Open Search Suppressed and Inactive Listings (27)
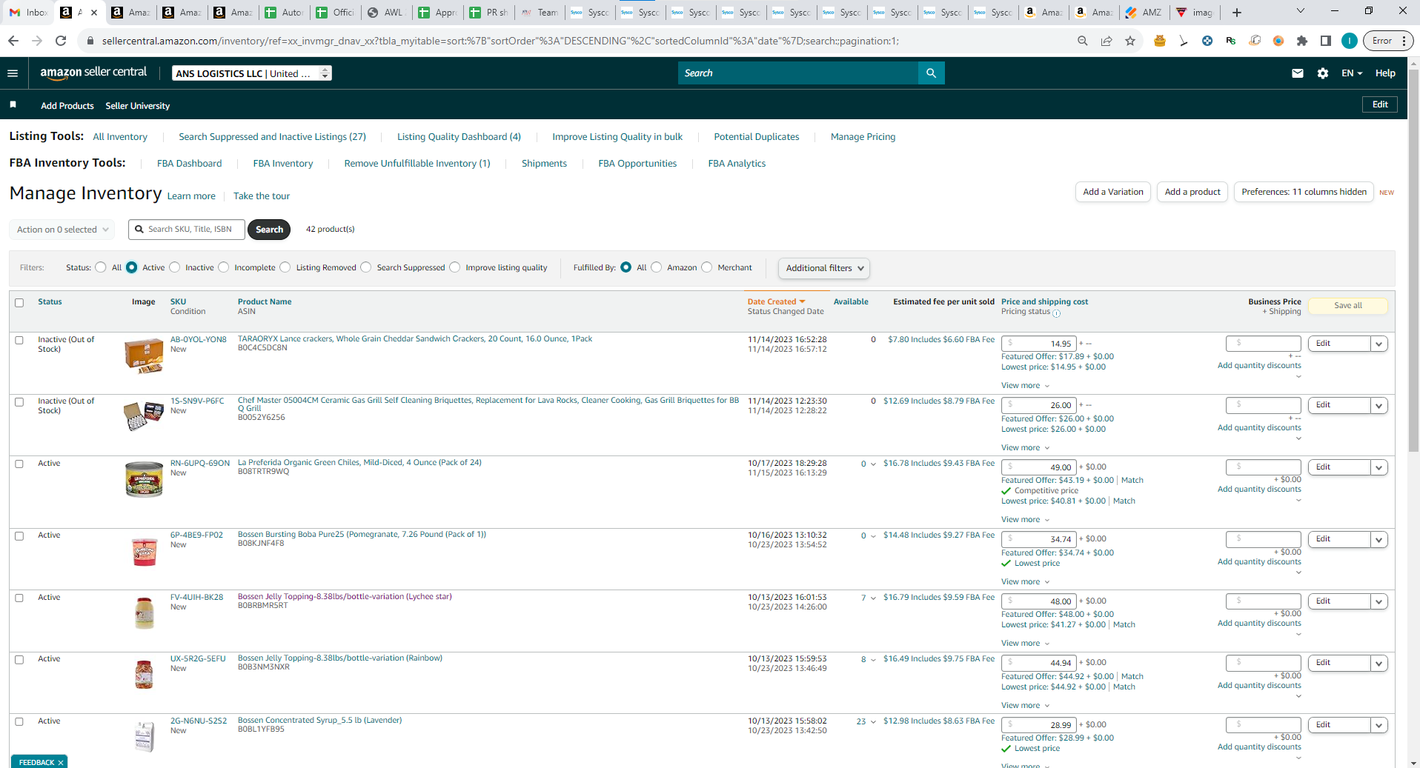The height and width of the screenshot is (768, 1420). pyautogui.click(x=272, y=137)
